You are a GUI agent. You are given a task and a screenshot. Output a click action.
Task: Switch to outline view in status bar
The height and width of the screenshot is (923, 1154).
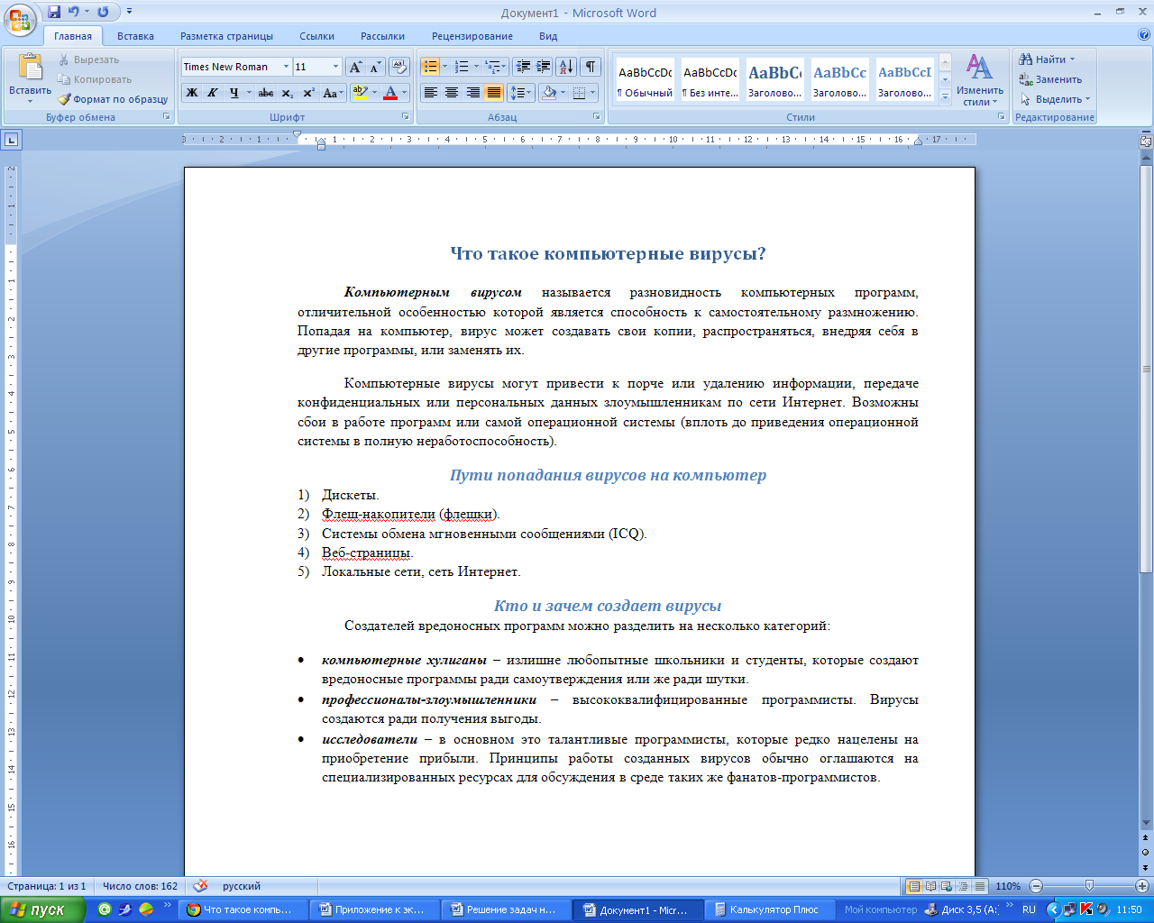[x=964, y=886]
